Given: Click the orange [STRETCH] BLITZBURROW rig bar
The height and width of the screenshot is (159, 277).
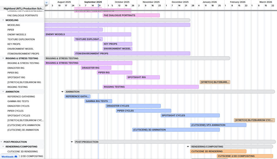Looking at the screenshot, I should [215, 82].
